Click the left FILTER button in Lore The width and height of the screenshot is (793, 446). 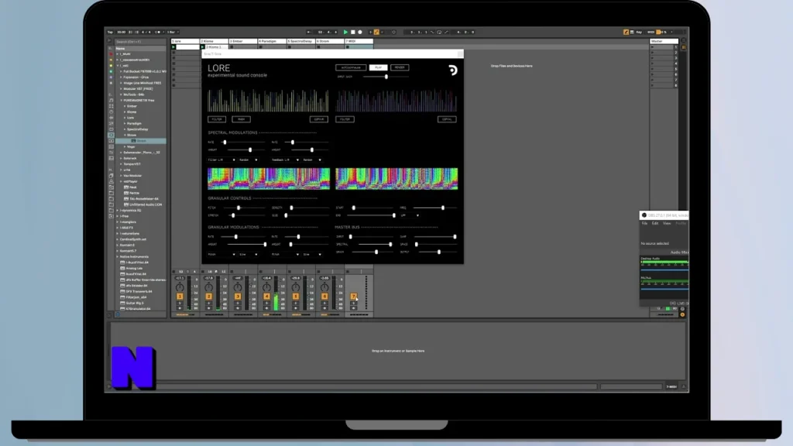coord(217,119)
